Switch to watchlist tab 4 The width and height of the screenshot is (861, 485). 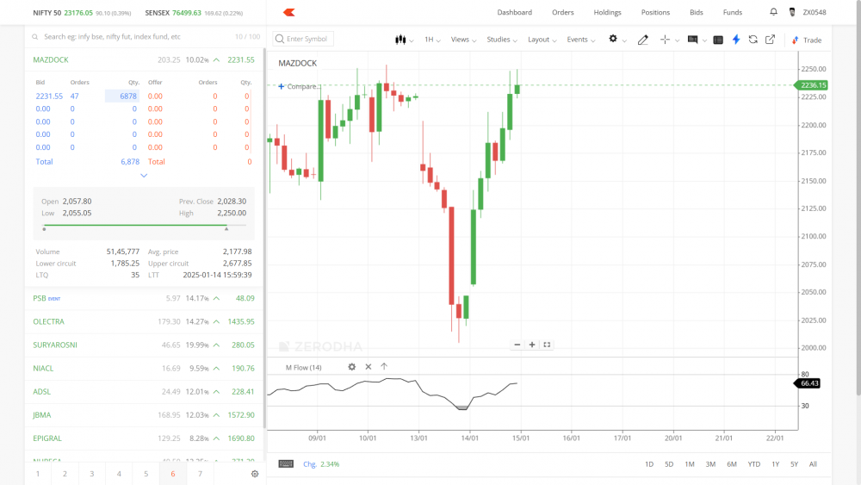tap(119, 474)
